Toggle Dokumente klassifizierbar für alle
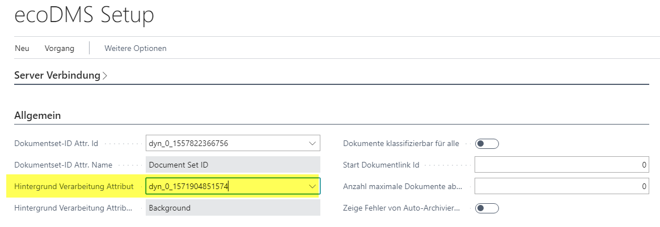This screenshot has width=660, height=227. (x=487, y=144)
